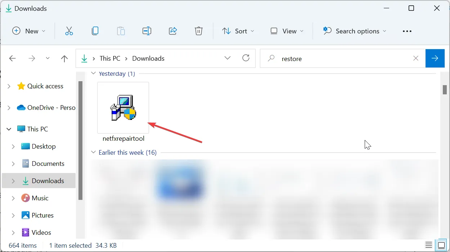Click the file list vertical scrollbar
Viewport: 450px width, 252px height.
coord(445,90)
